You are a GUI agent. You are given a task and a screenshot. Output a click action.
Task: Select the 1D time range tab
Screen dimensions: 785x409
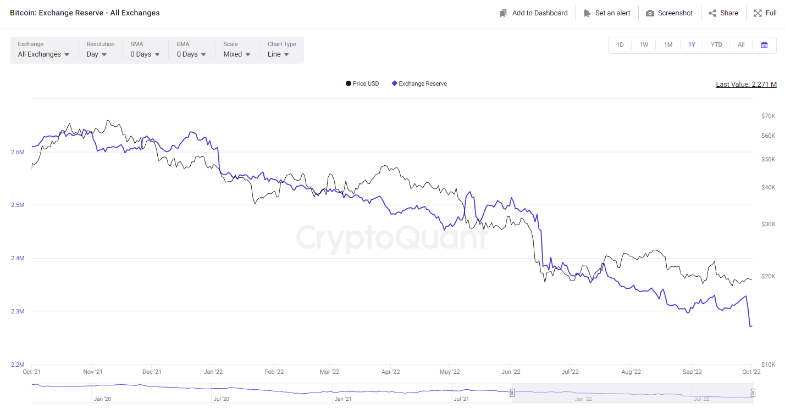pos(620,45)
